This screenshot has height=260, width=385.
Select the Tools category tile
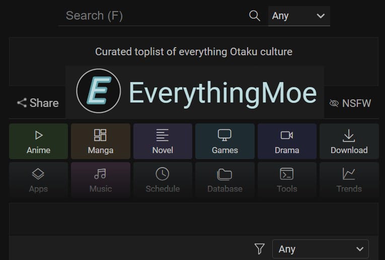pos(287,180)
